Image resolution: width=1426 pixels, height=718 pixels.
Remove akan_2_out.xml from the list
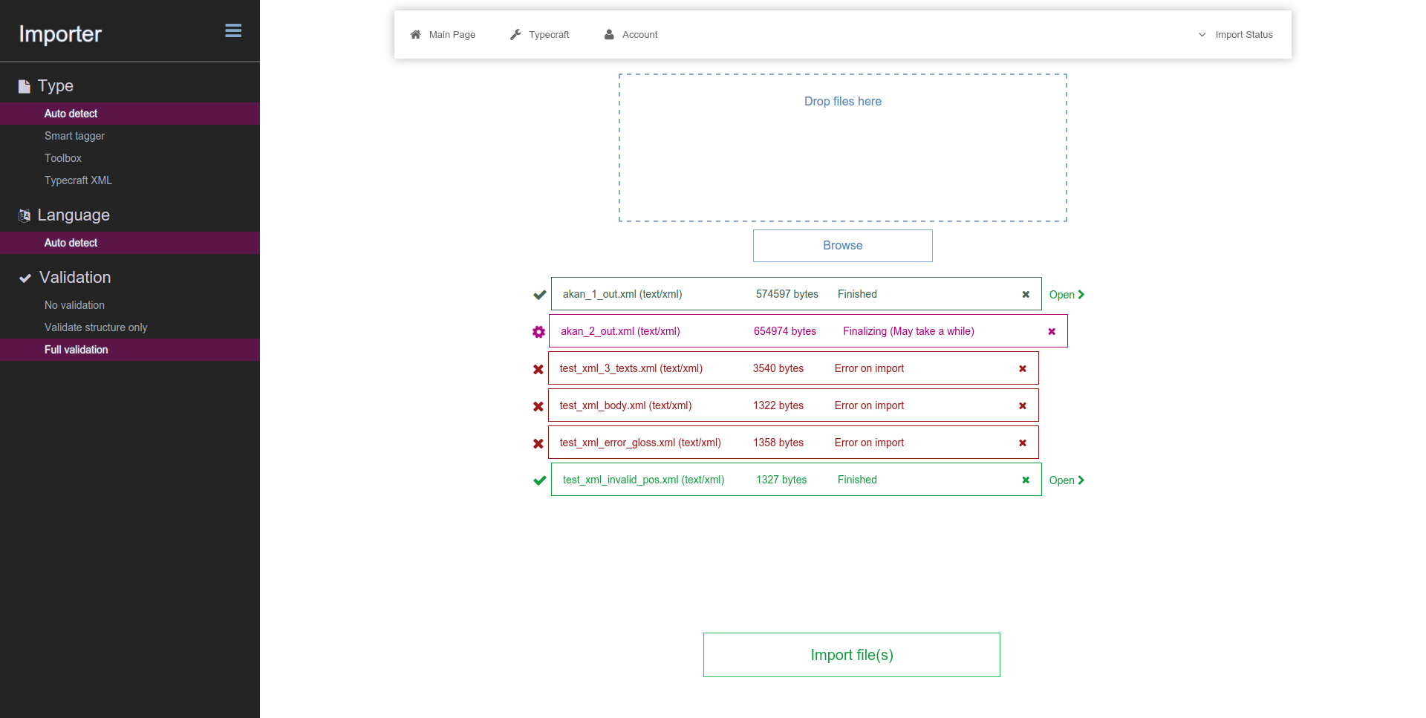tap(1052, 331)
